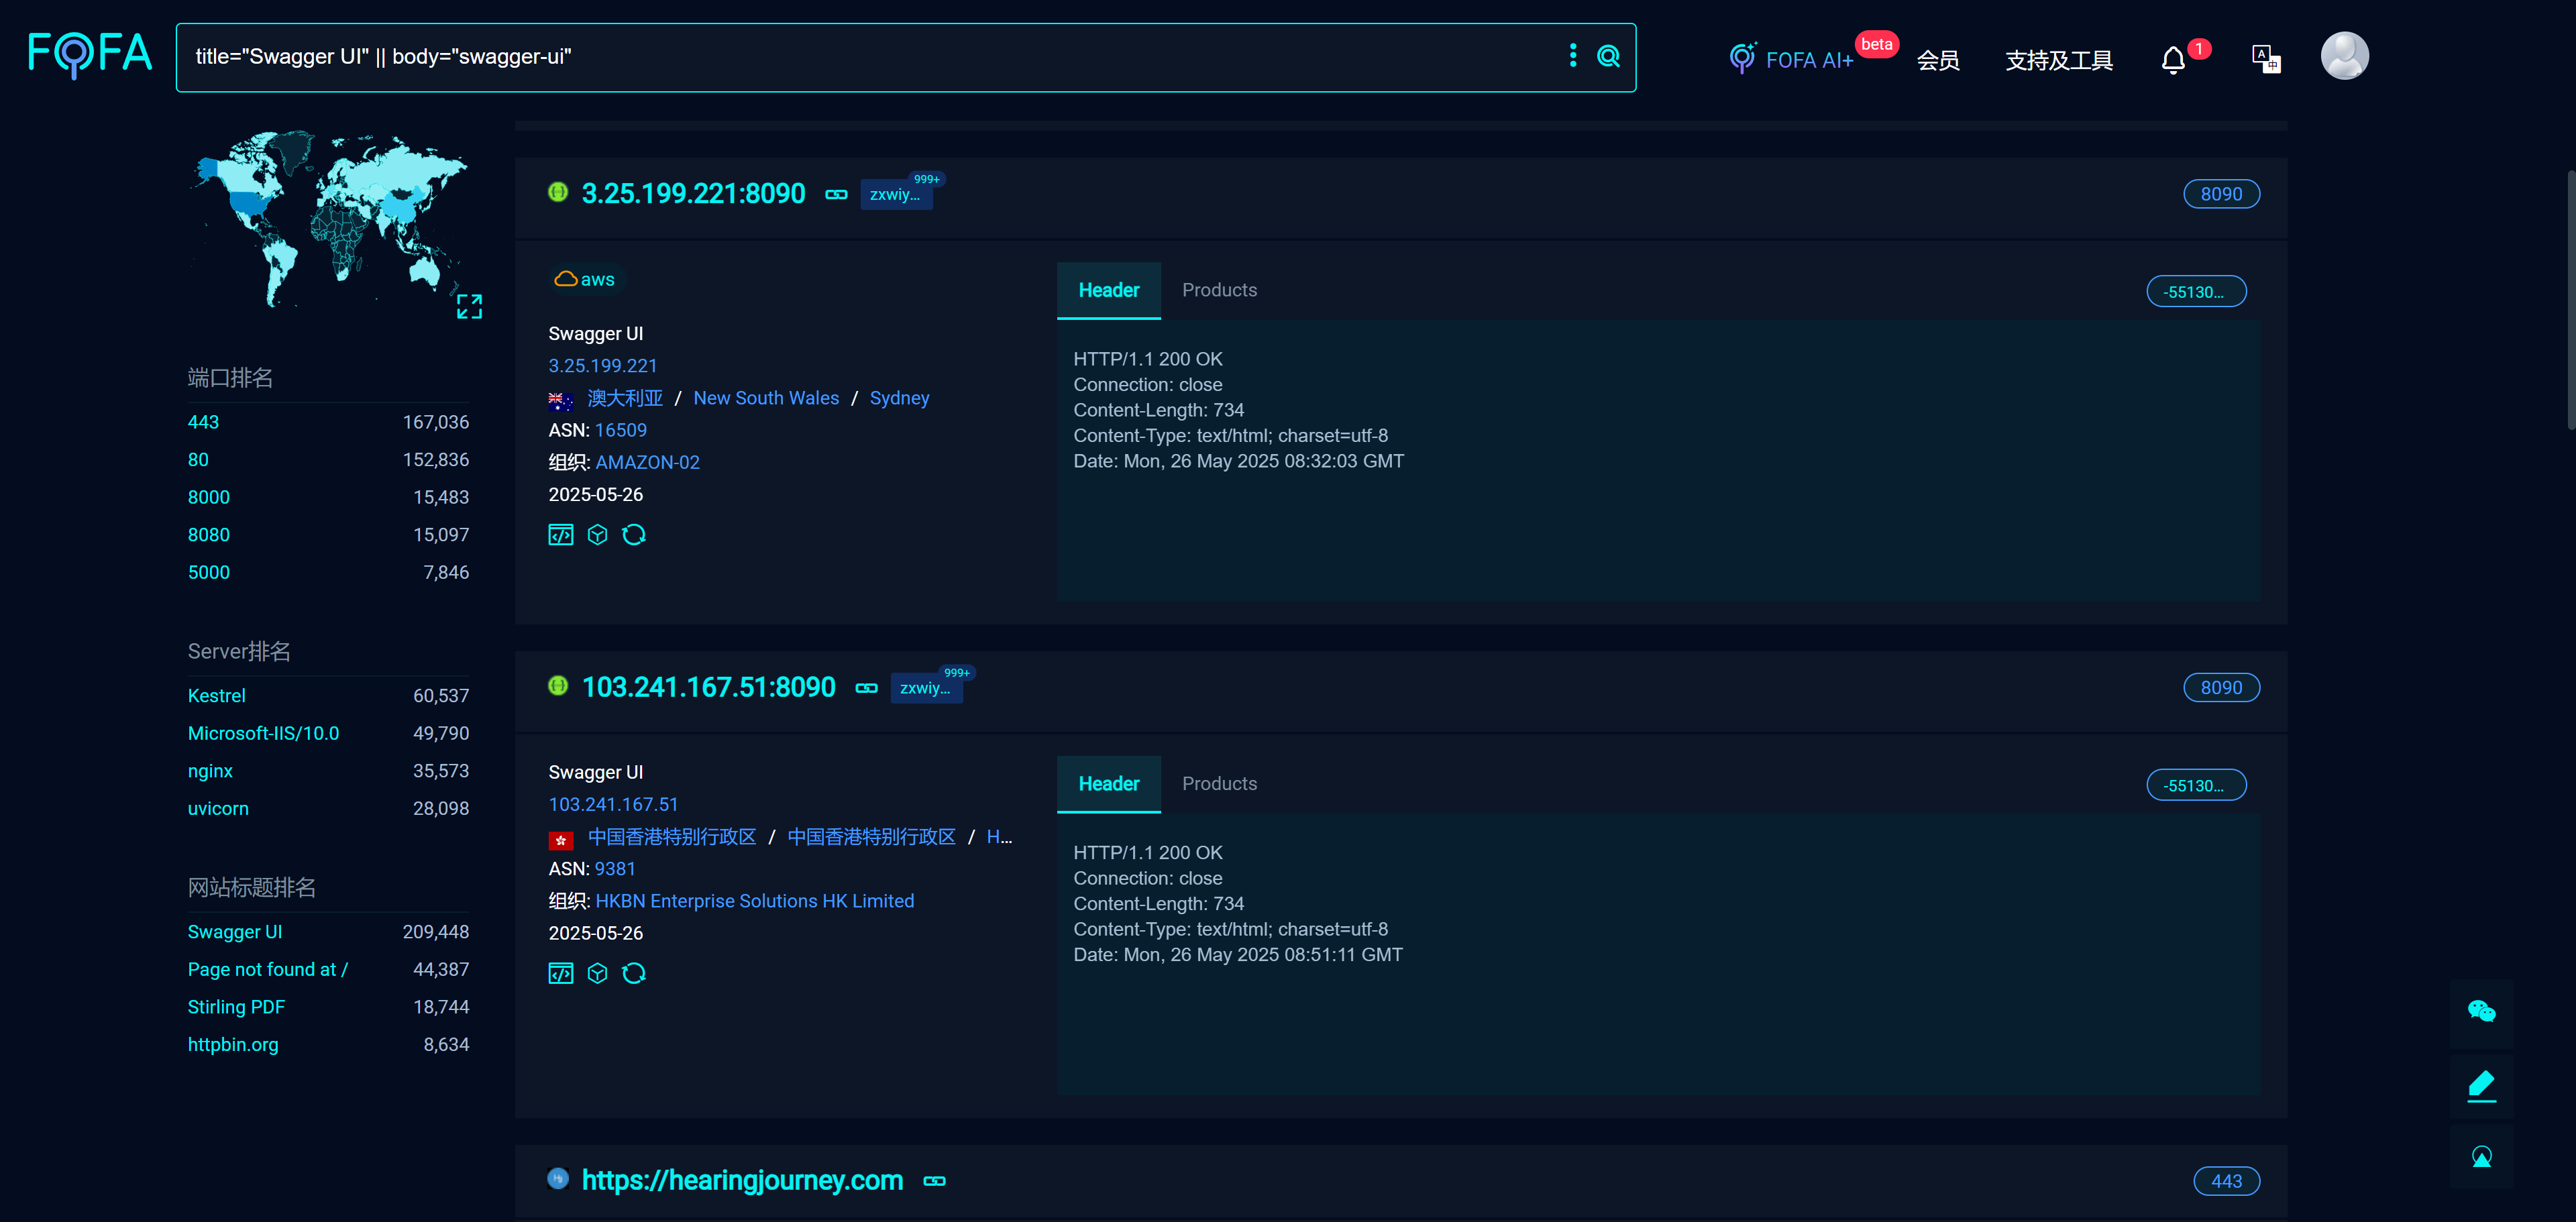2576x1222 pixels.
Task: Click bottom floating FOFA assistant icon
Action: (x=2481, y=1157)
